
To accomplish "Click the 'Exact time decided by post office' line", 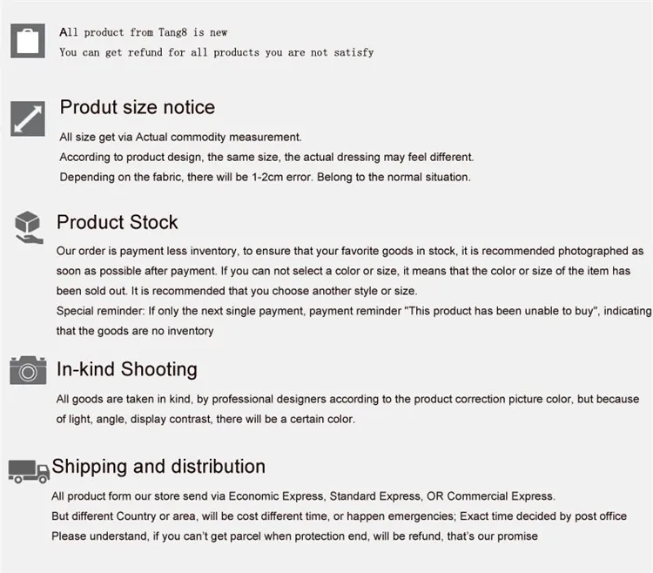I will click(339, 516).
